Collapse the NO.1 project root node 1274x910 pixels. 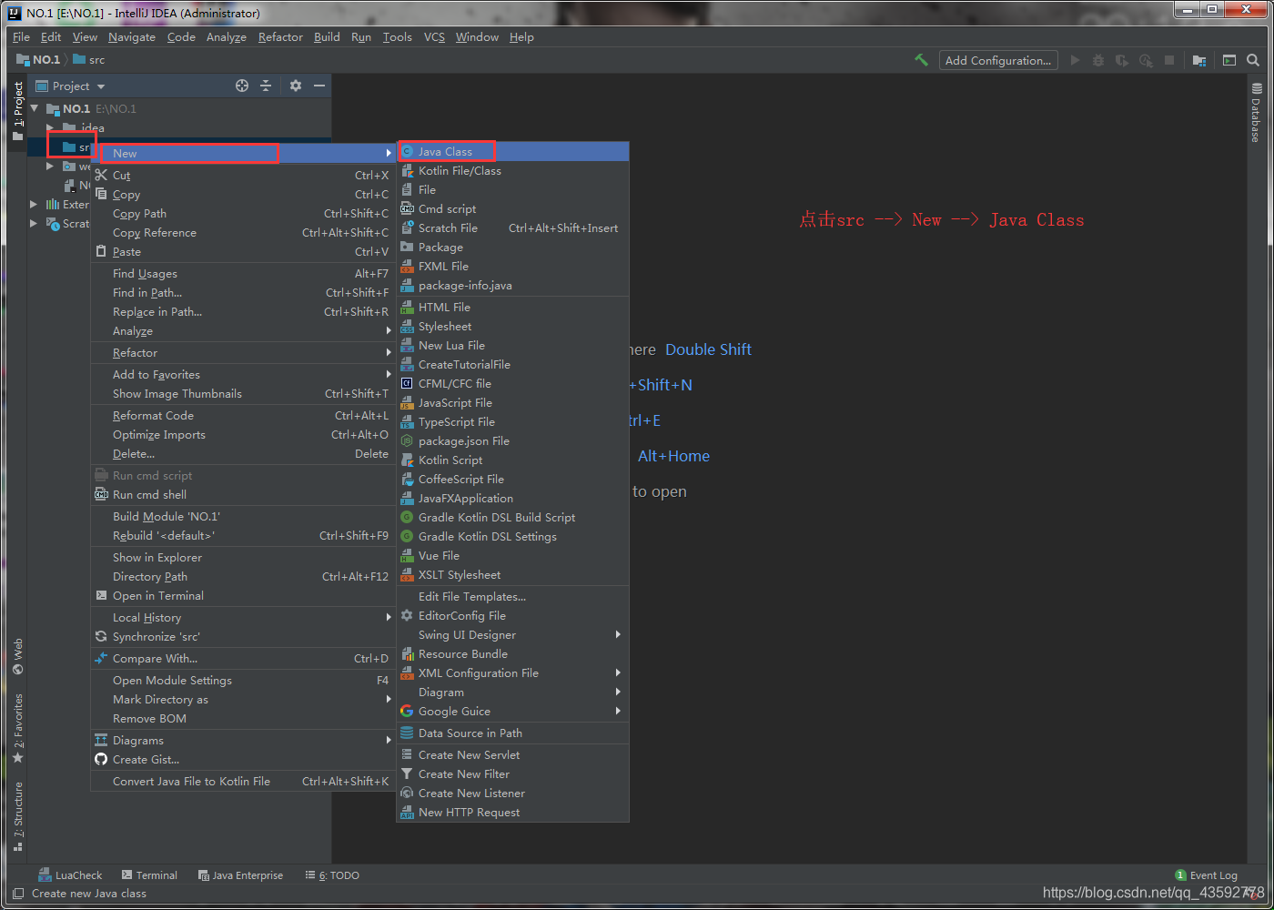35,108
